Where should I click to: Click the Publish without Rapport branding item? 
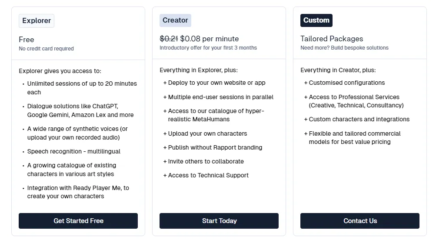pyautogui.click(x=213, y=147)
